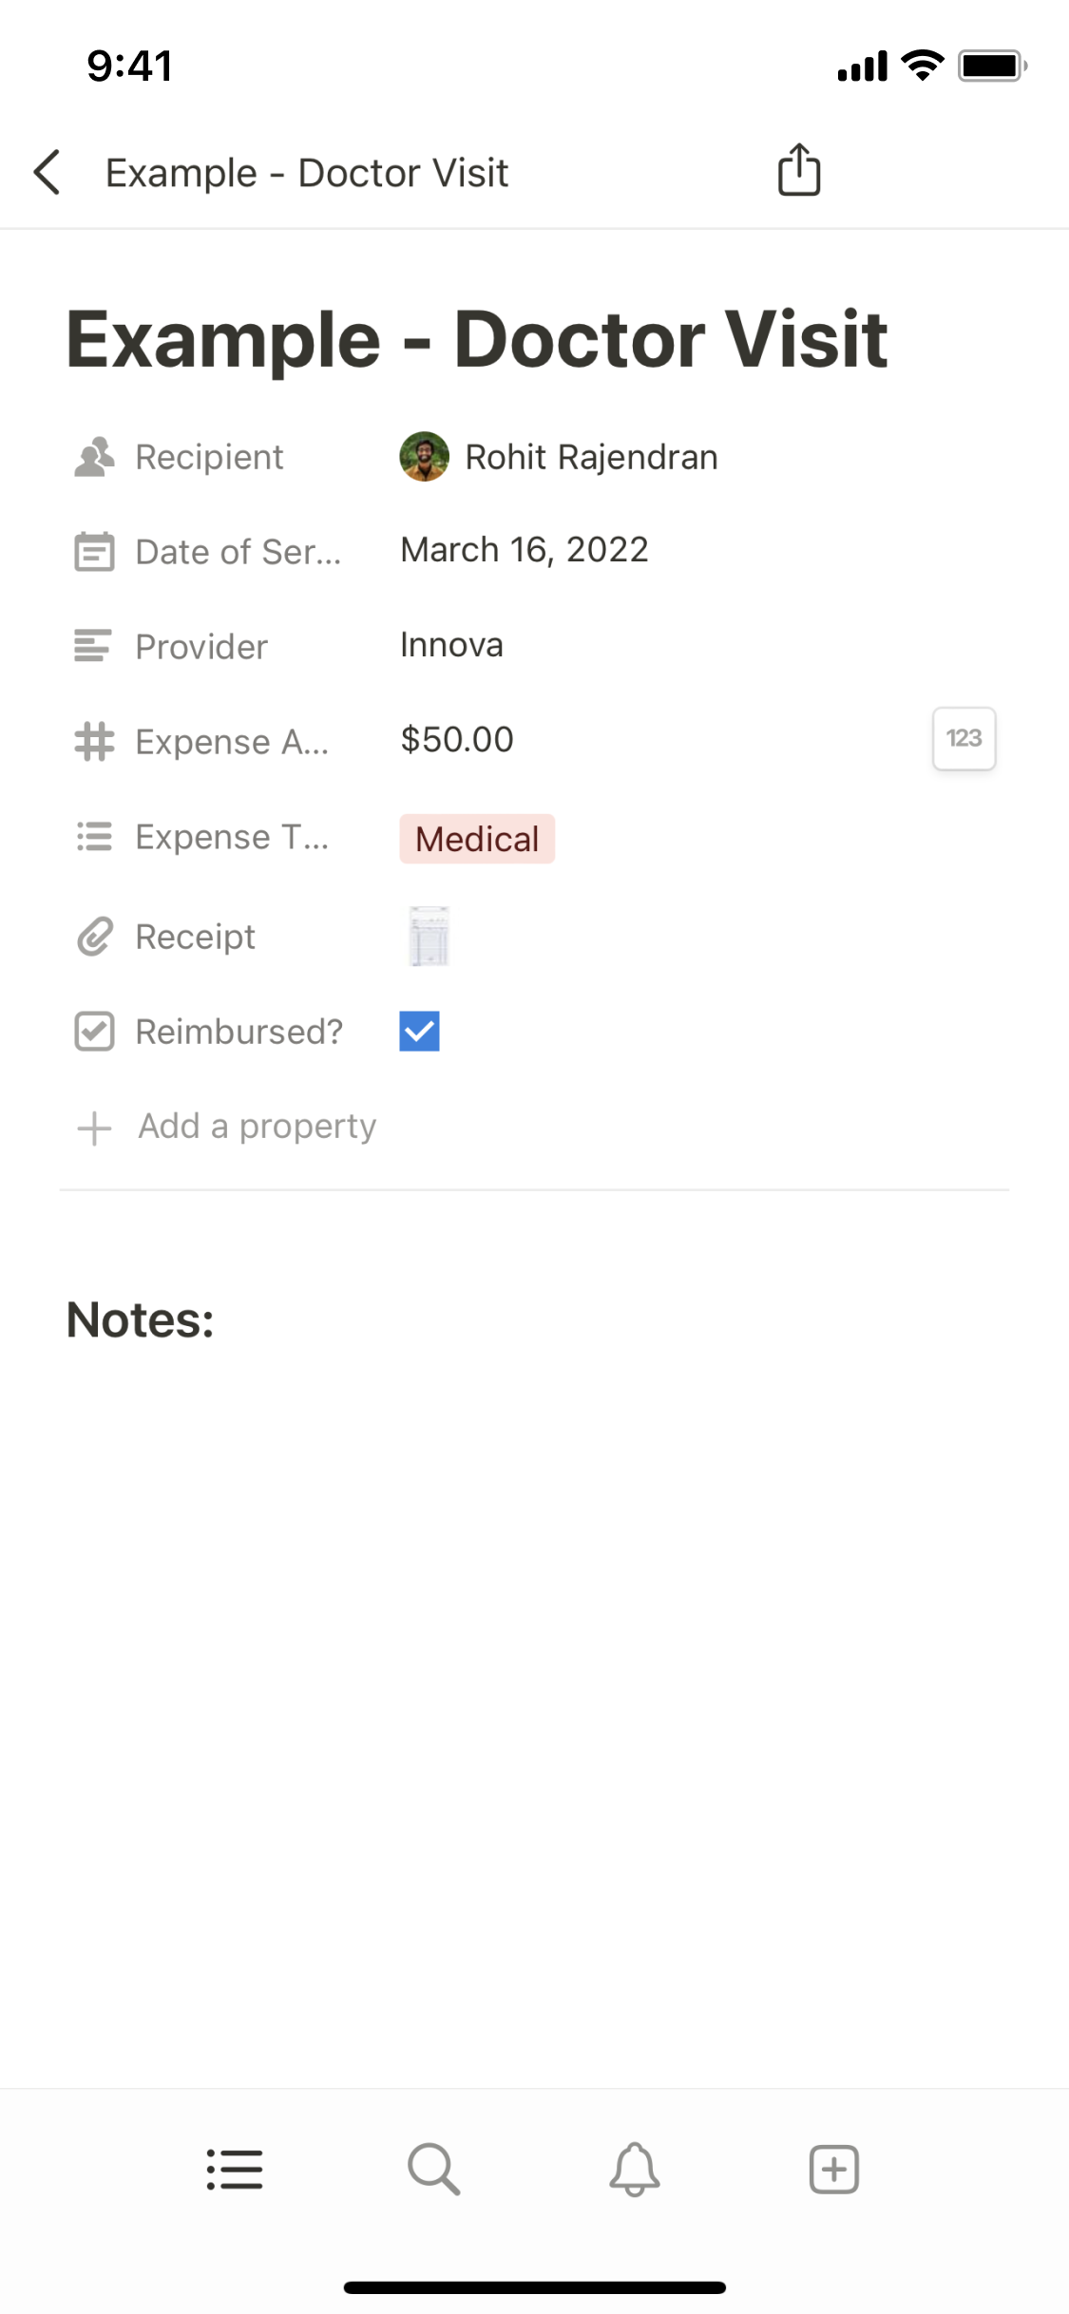Uncheck the Reimbursed checkbox

(419, 1031)
